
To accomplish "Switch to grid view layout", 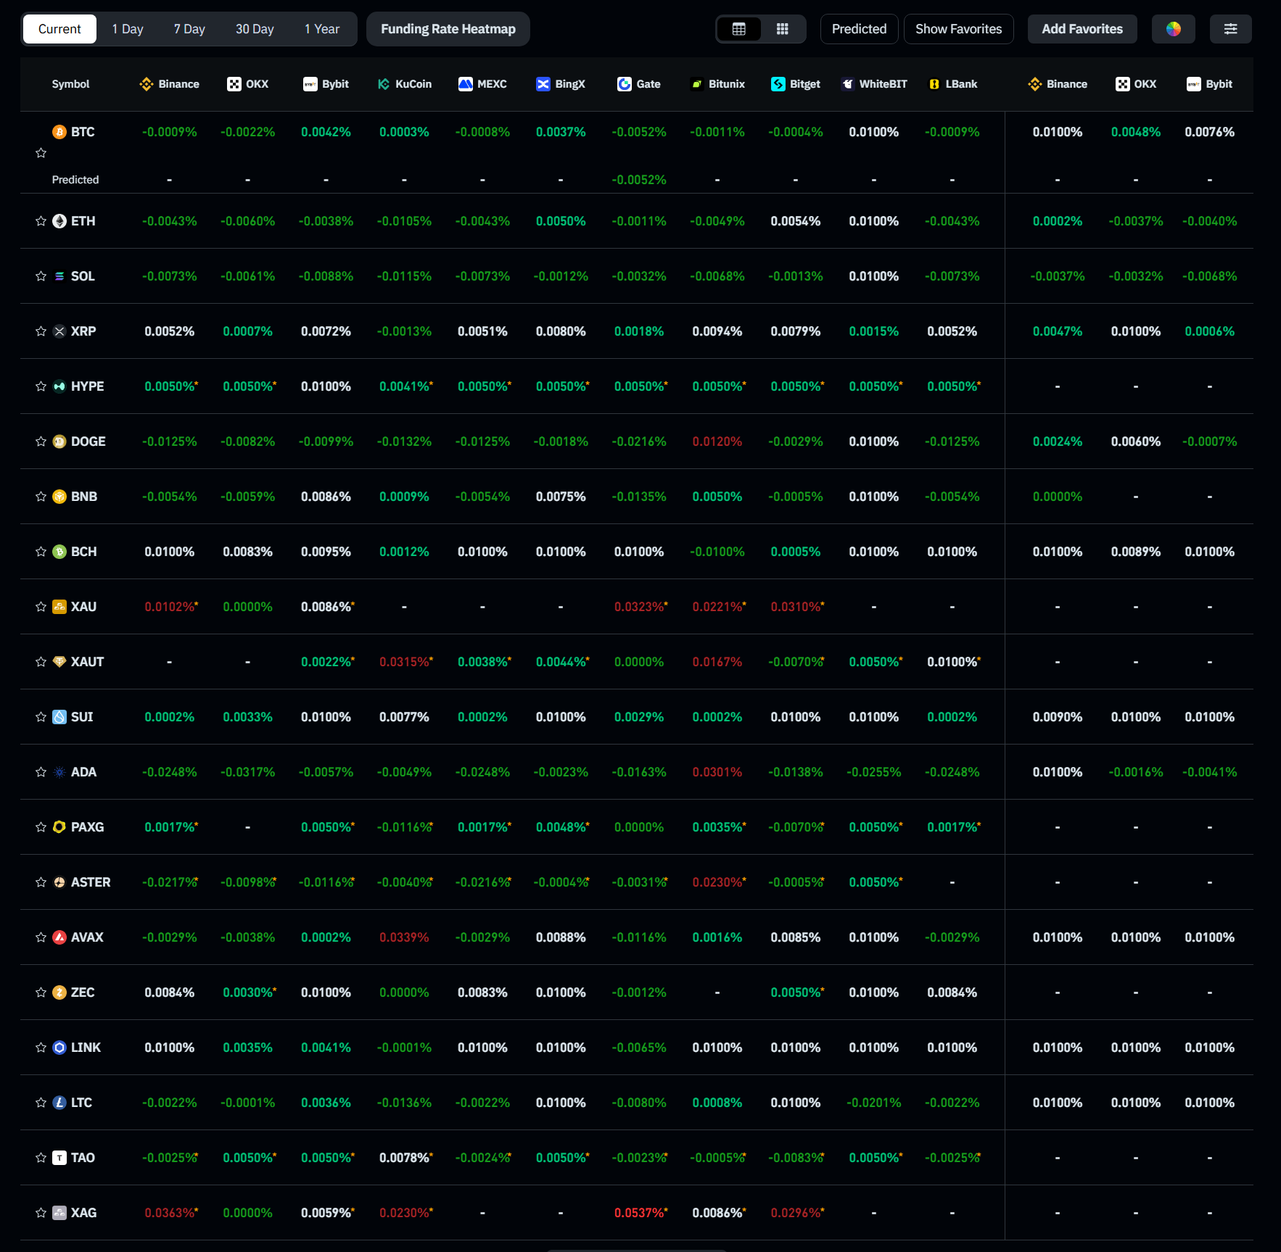I will point(783,29).
